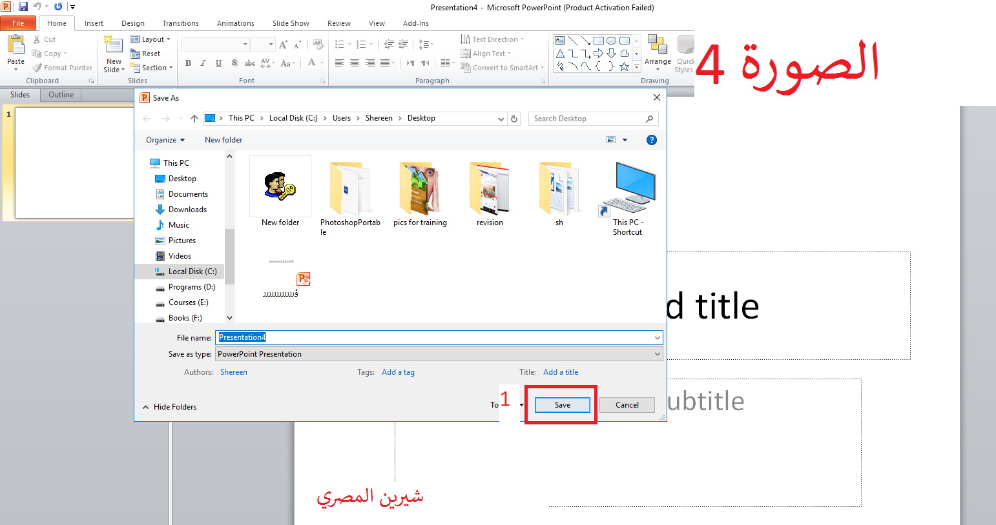Image resolution: width=996 pixels, height=525 pixels.
Task: Click the Save icon in Quick Access Toolbar
Action: point(23,6)
